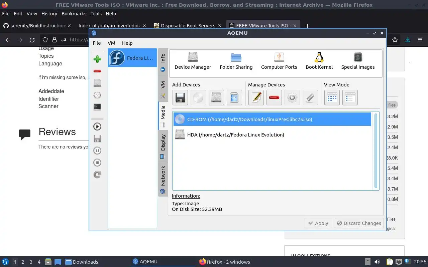This screenshot has width=428, height=267.
Task: Switch to icon grid view mode
Action: coord(332,97)
